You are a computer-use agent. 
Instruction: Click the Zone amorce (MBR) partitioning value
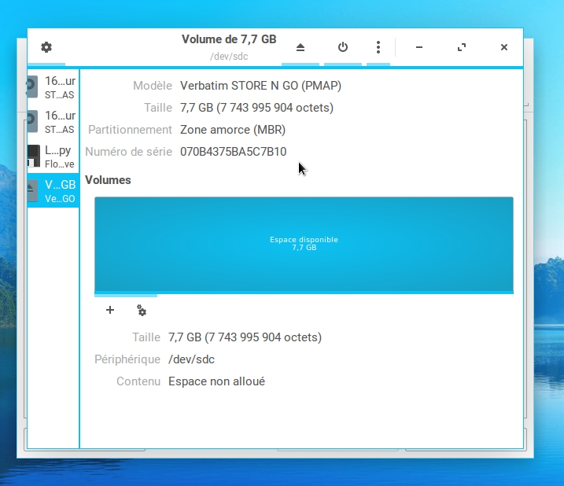click(232, 129)
